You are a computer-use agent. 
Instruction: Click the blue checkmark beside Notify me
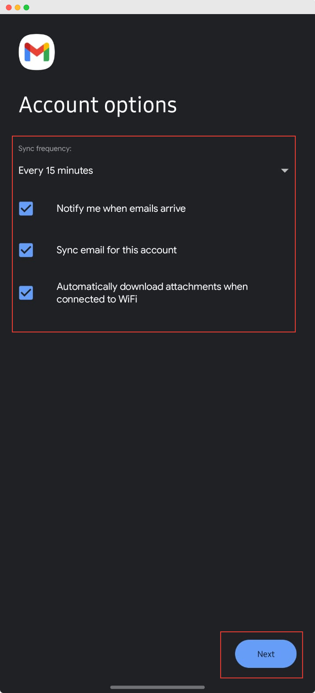(25, 208)
